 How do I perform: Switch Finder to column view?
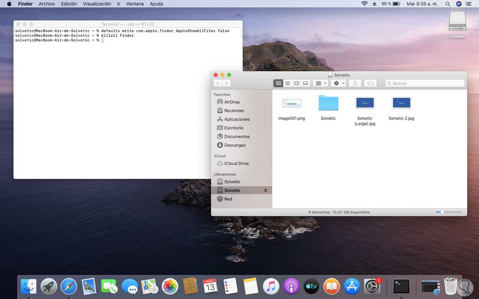pos(297,83)
